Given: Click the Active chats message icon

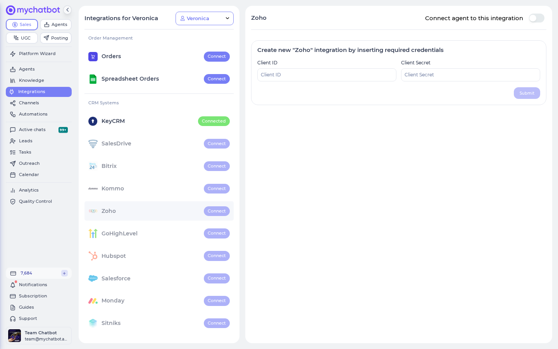Looking at the screenshot, I should (x=13, y=130).
